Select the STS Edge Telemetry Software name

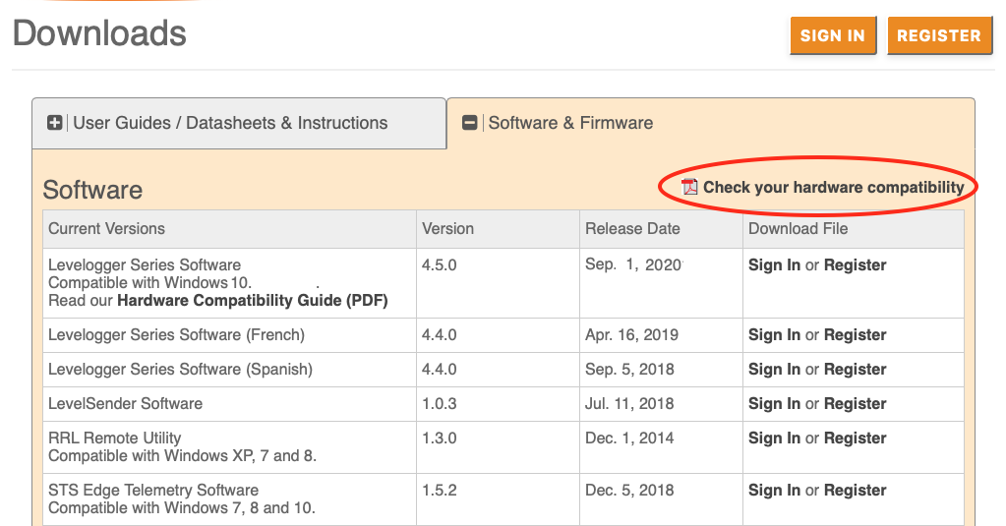(153, 490)
